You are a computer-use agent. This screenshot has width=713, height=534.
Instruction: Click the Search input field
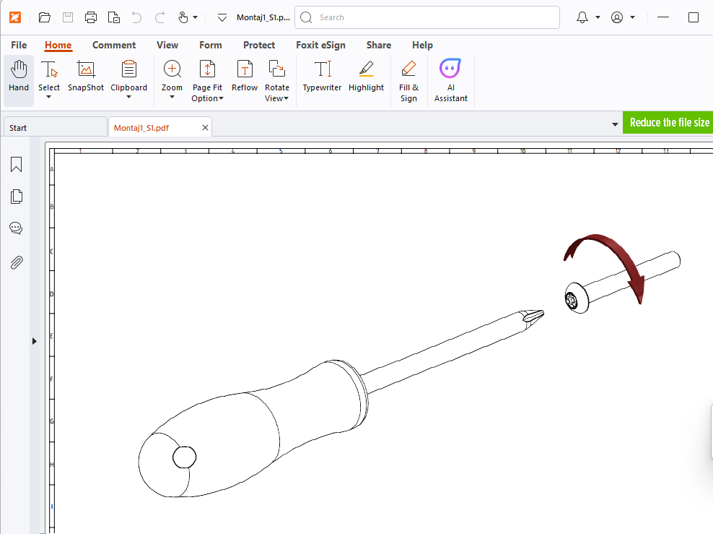tap(427, 17)
